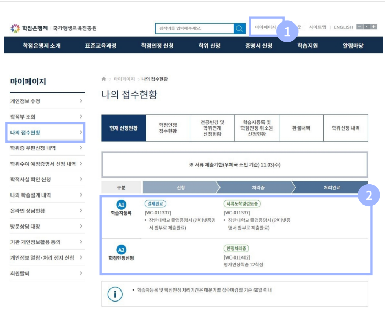Viewport: 385px width, 312px height.
Task: Click the search magnifier icon
Action: tap(239, 28)
